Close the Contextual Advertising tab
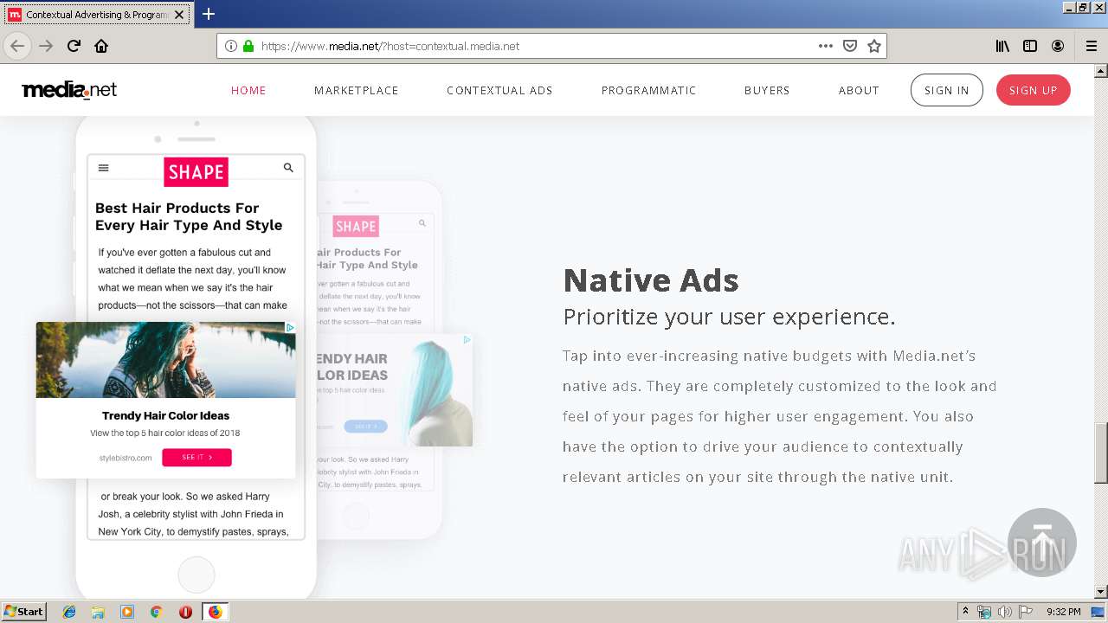The image size is (1108, 623). 179,15
